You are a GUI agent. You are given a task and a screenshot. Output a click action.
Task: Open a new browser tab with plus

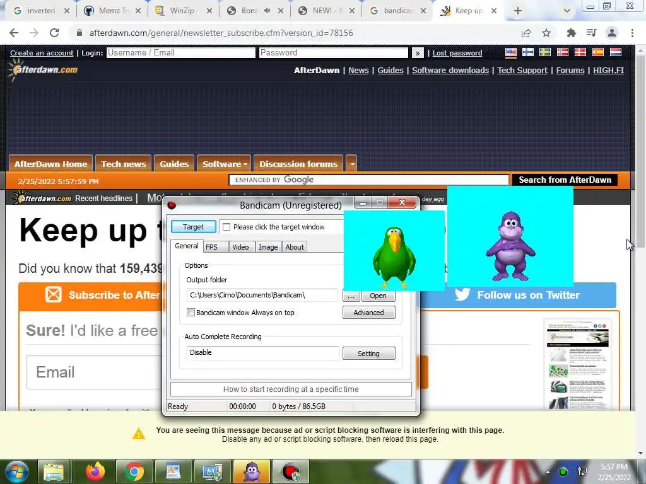[x=518, y=11]
